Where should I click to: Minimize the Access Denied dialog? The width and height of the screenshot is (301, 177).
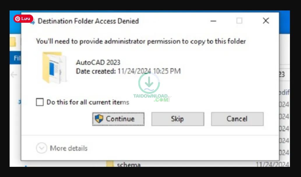pyautogui.click(x=213, y=21)
